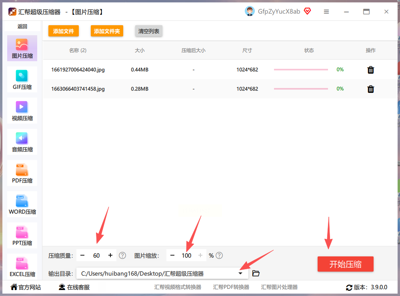Delete file 1663066403741458.jpg with trash icon

click(x=371, y=89)
